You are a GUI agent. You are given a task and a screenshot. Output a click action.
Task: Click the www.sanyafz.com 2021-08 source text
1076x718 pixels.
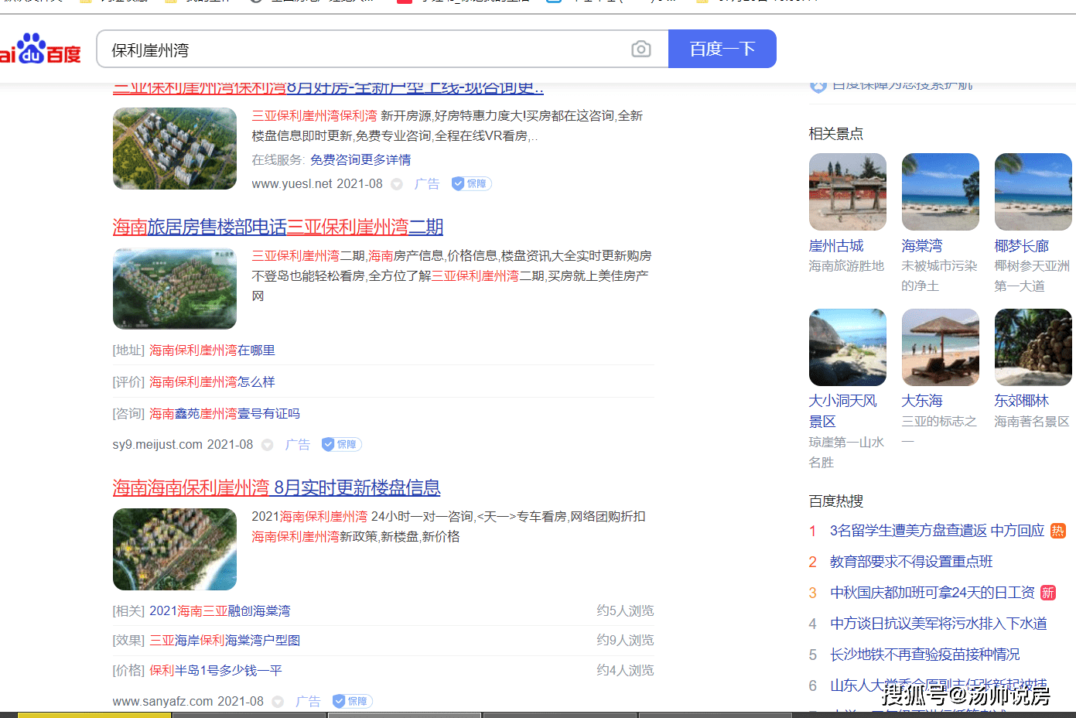[x=188, y=702]
